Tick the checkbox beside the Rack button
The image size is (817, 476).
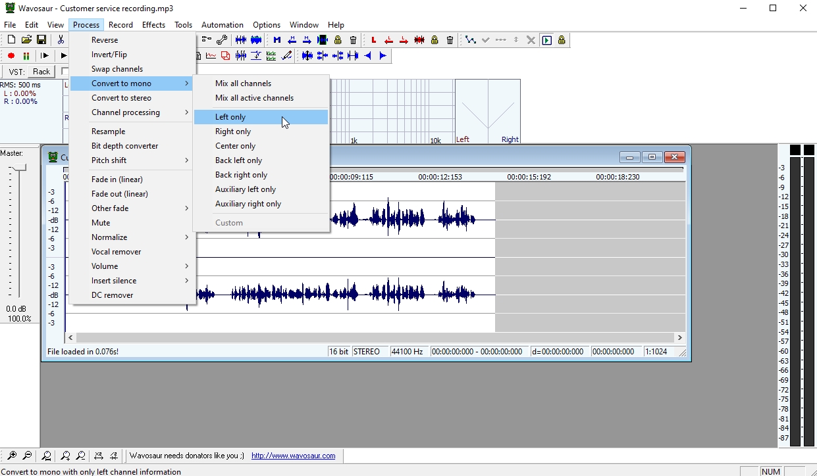(65, 72)
